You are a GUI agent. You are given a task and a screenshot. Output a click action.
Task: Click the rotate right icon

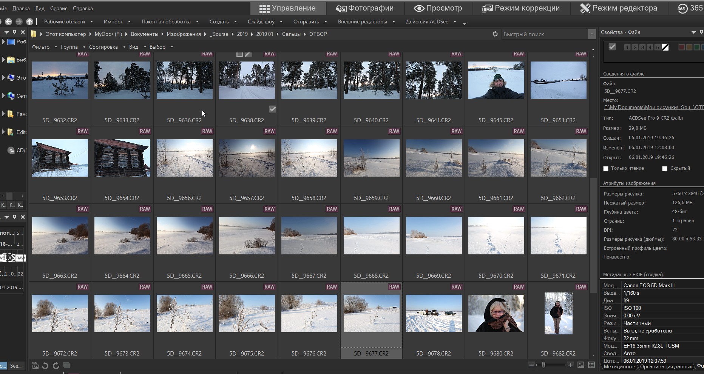(x=56, y=365)
